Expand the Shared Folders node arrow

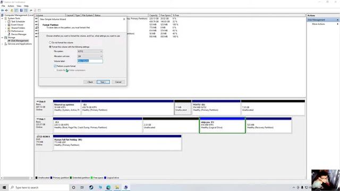(6, 28)
